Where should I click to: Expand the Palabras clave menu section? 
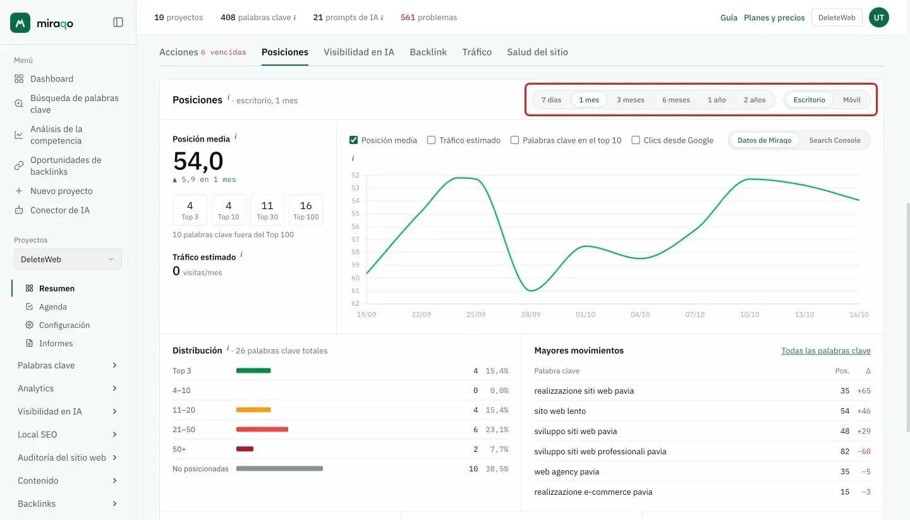tap(68, 365)
